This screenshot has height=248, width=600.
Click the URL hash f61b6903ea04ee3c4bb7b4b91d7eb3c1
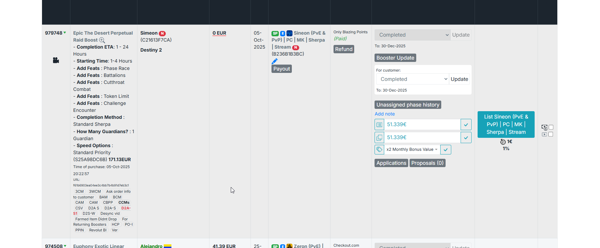point(101,185)
